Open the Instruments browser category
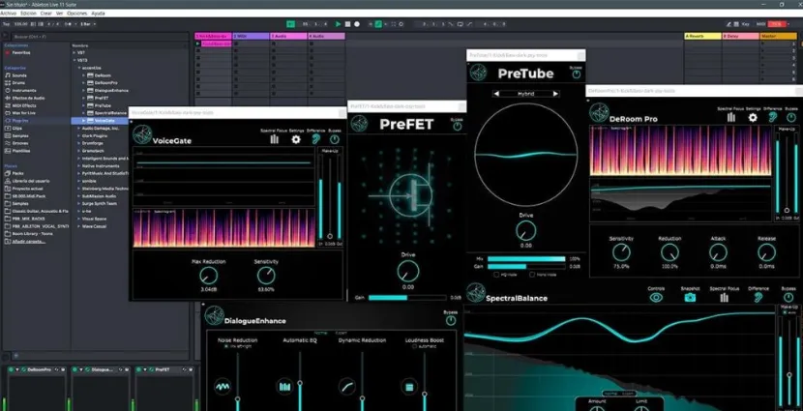This screenshot has height=411, width=803. click(24, 90)
